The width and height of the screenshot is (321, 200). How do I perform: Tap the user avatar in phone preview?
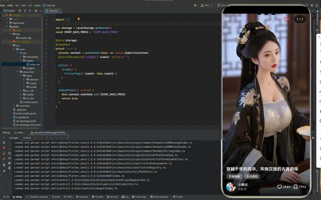[x=231, y=186]
